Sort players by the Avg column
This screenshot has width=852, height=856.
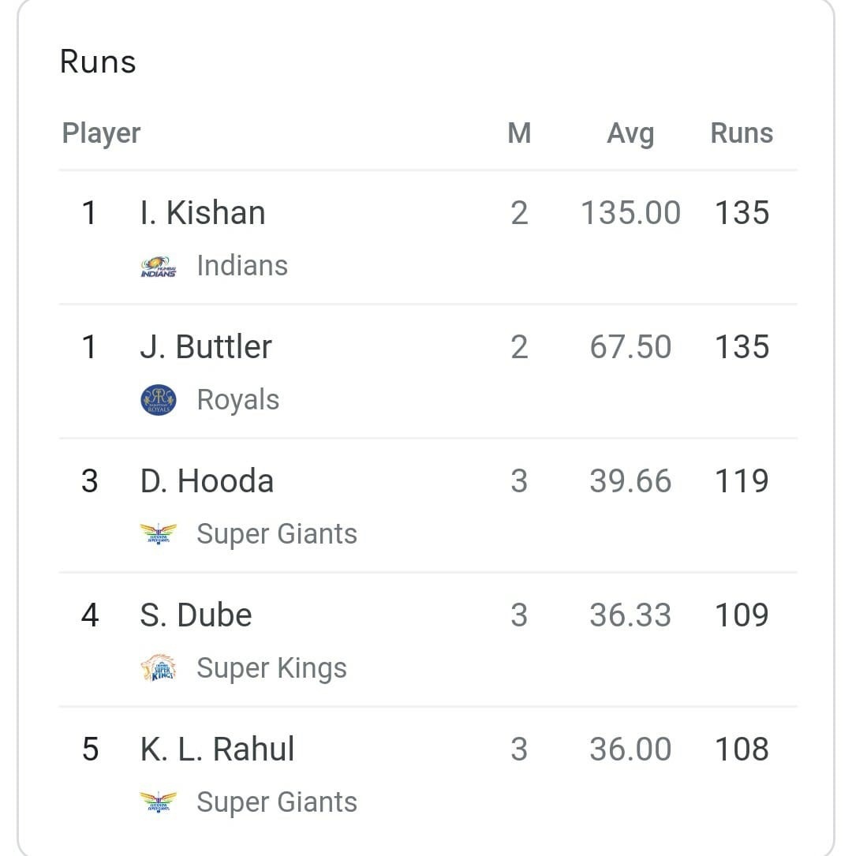(x=630, y=133)
